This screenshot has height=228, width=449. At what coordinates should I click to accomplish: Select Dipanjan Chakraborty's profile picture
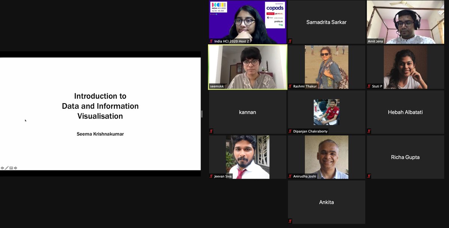(327, 112)
